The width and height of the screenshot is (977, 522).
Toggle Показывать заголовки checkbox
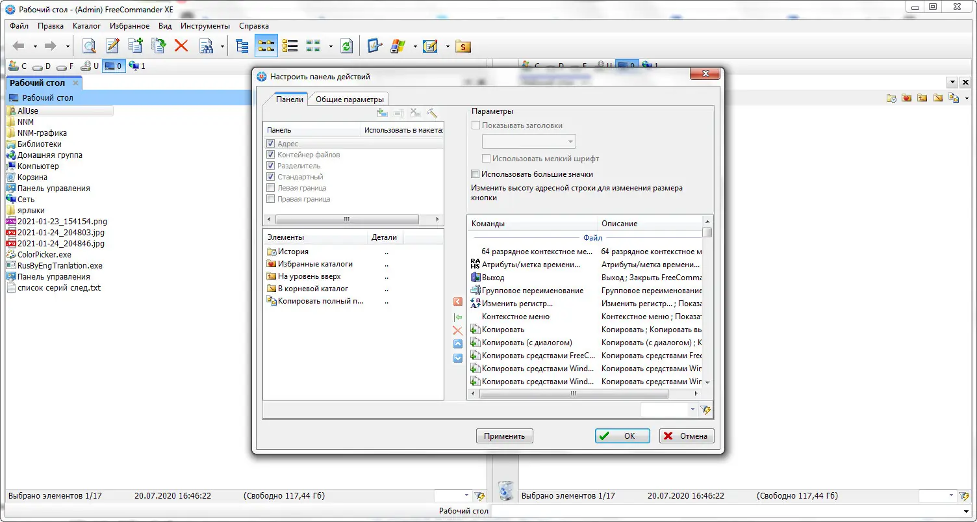coord(476,125)
